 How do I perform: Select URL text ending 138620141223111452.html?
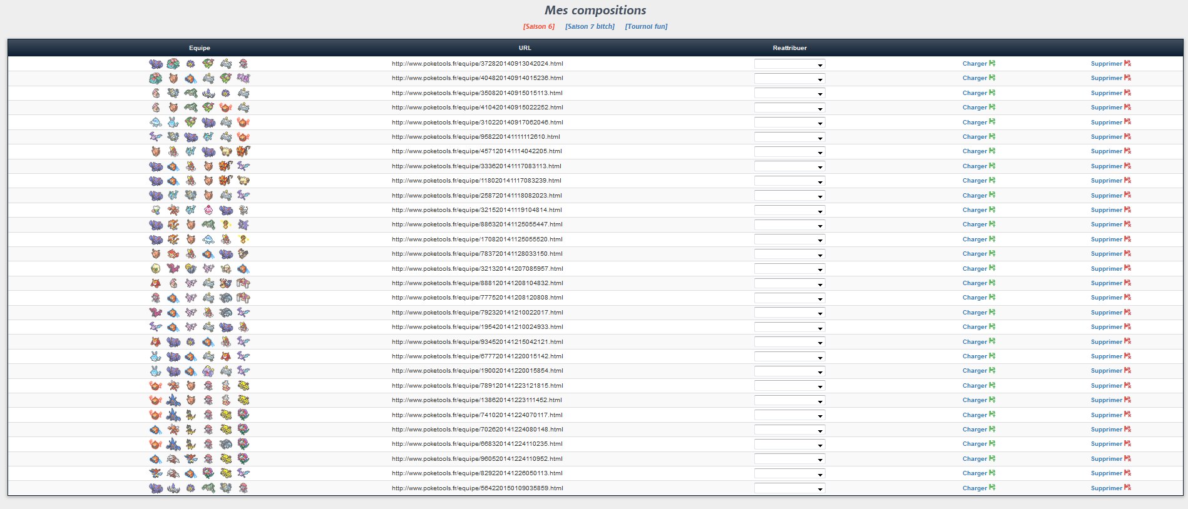(477, 400)
